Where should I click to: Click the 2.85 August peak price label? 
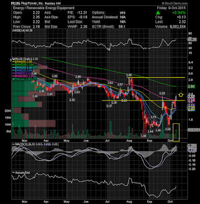129,74
